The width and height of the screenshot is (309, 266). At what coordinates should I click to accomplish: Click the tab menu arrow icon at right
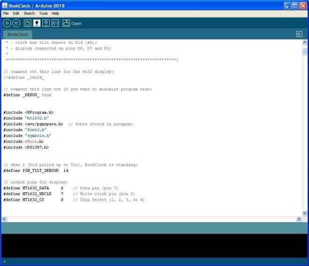[x=299, y=34]
